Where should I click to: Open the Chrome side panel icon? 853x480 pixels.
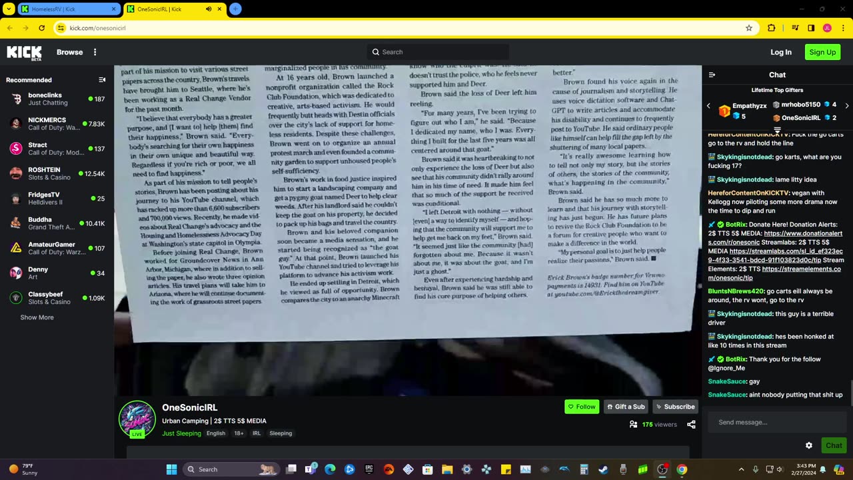[x=811, y=28]
